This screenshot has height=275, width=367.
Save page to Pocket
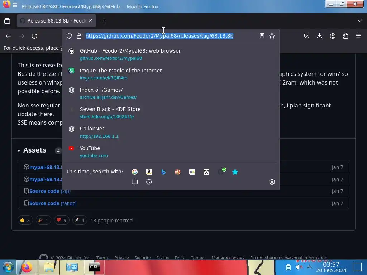307,36
